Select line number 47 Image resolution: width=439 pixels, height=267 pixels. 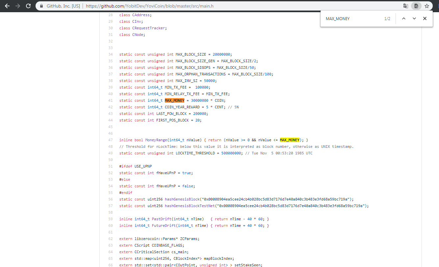111,140
